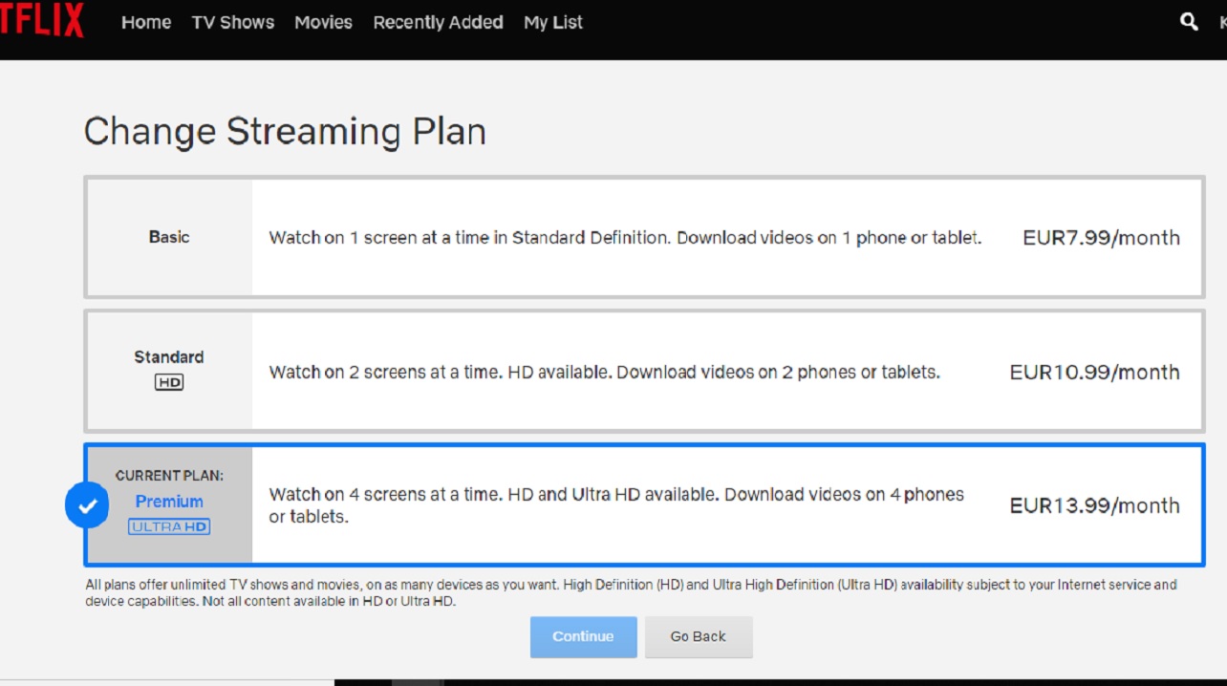Click the 2 screens at a time description
The image size is (1227, 686).
(604, 373)
